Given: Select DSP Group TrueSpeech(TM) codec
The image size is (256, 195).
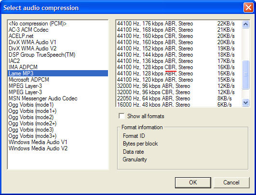Looking at the screenshot, I should pos(58,55).
